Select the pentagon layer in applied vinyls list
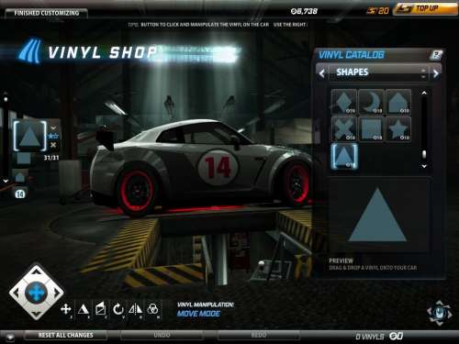Image resolution: width=459 pixels, height=344 pixels. pyautogui.click(x=20, y=177)
